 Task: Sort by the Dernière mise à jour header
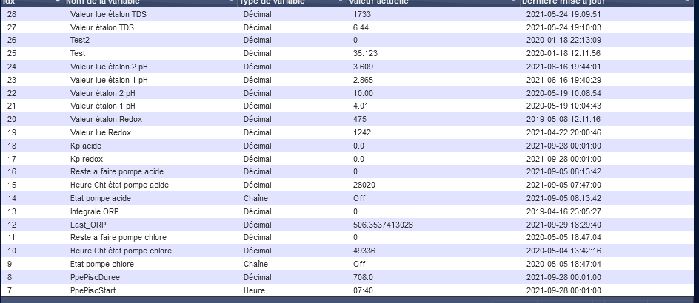pyautogui.click(x=606, y=2)
